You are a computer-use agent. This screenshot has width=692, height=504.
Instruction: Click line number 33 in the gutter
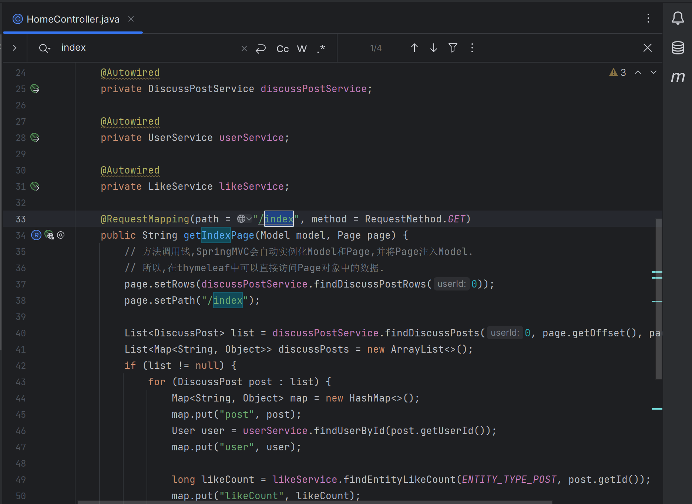(21, 219)
